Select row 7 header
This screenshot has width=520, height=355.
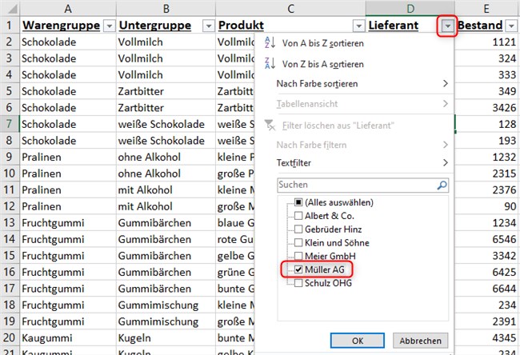coord(10,124)
